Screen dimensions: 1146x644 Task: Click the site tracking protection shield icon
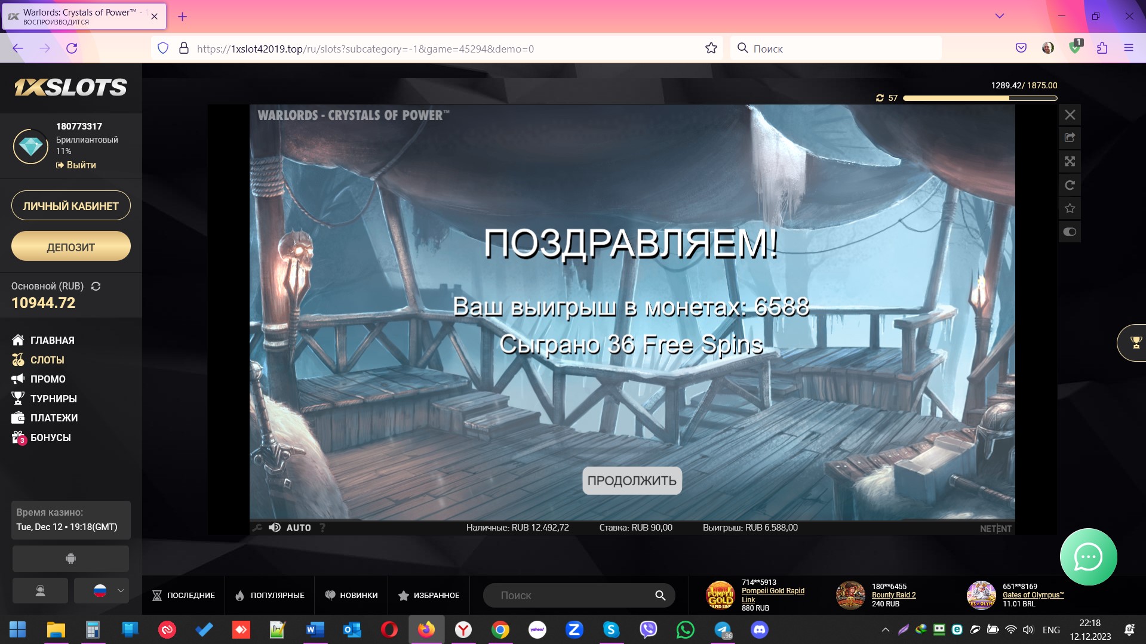163,48
